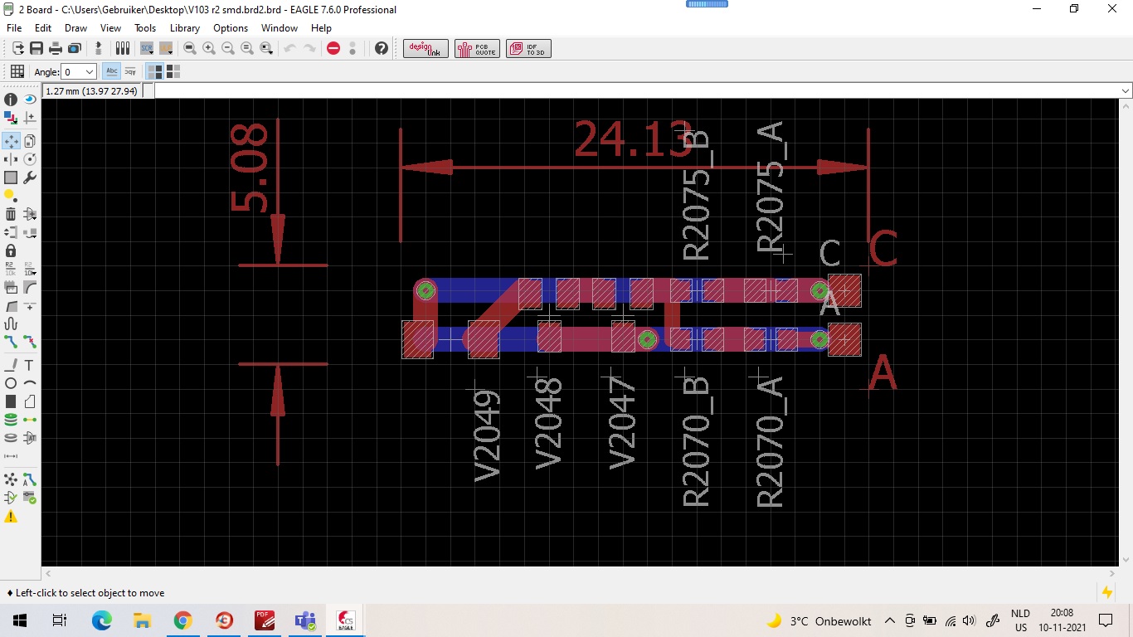This screenshot has width=1133, height=637.
Task: Open the Errors warning tool
Action: [x=11, y=517]
